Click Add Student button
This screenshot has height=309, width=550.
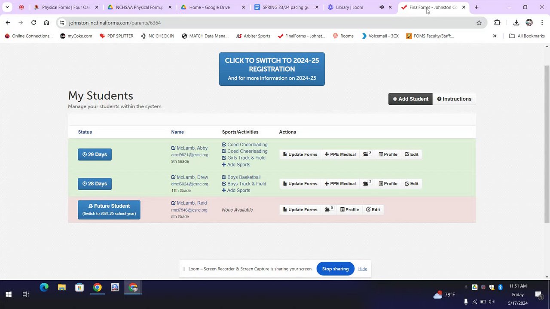coord(410,99)
